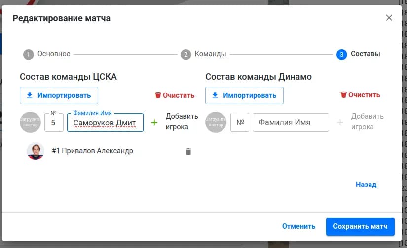
Task: Go to step 2 Команды
Action: click(x=203, y=54)
